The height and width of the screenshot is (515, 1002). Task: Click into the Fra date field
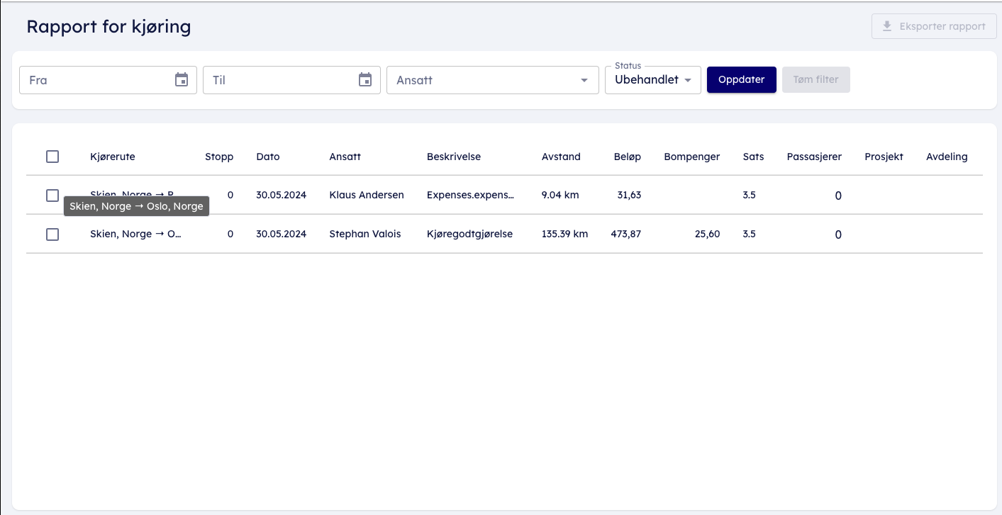(96, 80)
